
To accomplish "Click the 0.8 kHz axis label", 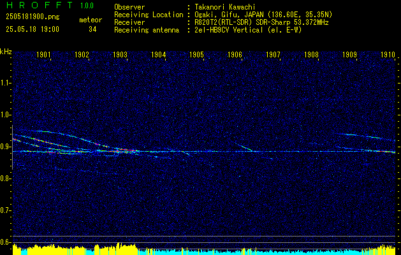I will click(x=5, y=178).
